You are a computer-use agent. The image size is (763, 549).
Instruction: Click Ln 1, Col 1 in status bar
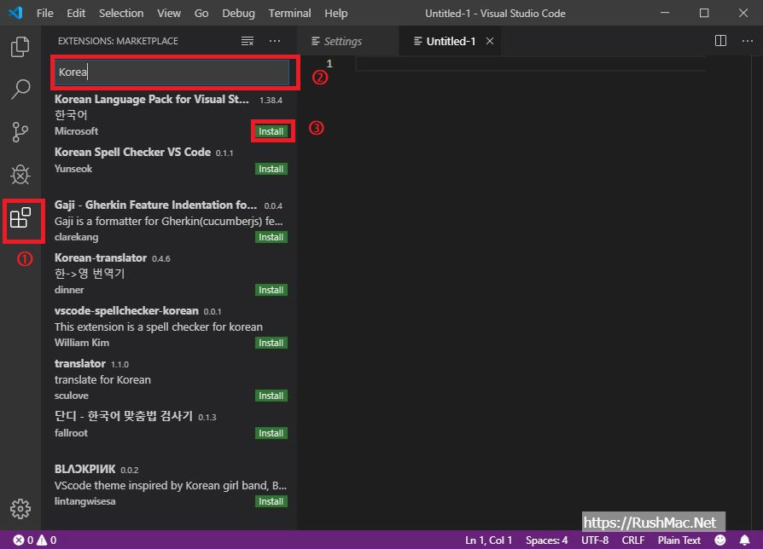click(x=488, y=540)
